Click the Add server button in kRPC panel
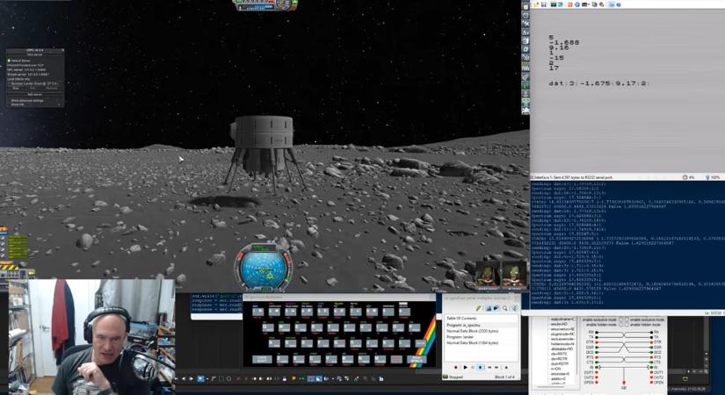This screenshot has width=725, height=395. (34, 95)
